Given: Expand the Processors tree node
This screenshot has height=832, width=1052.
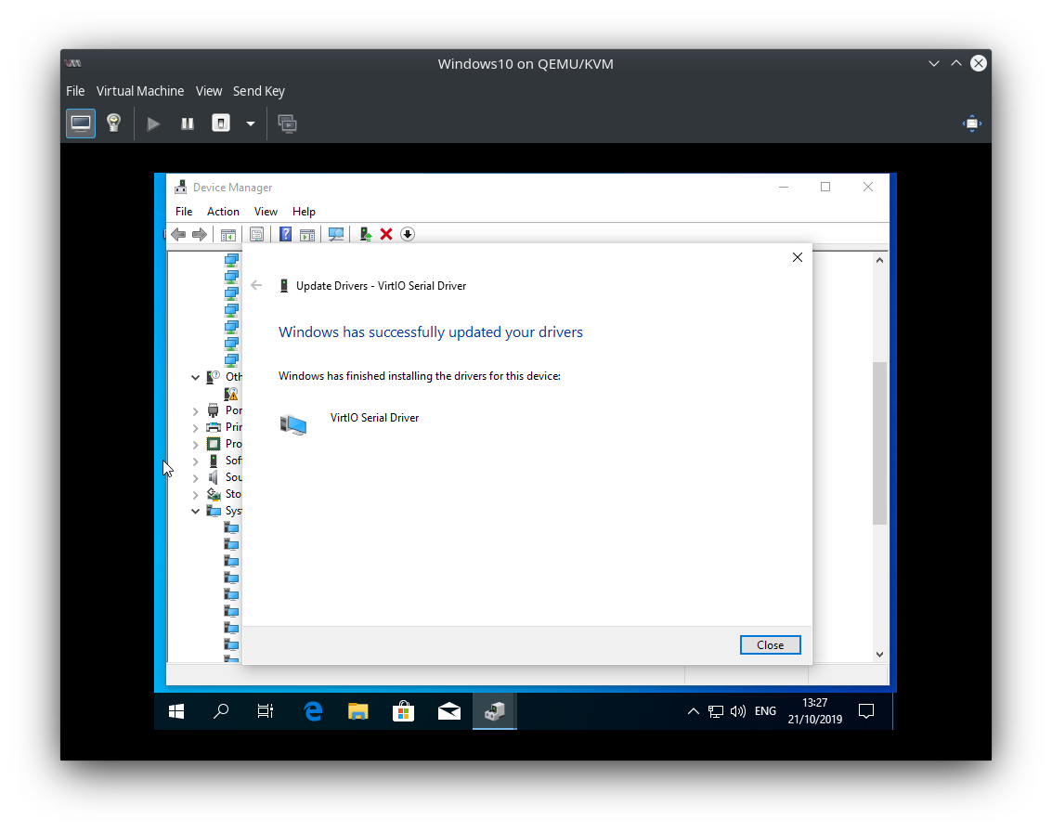Looking at the screenshot, I should coord(195,444).
